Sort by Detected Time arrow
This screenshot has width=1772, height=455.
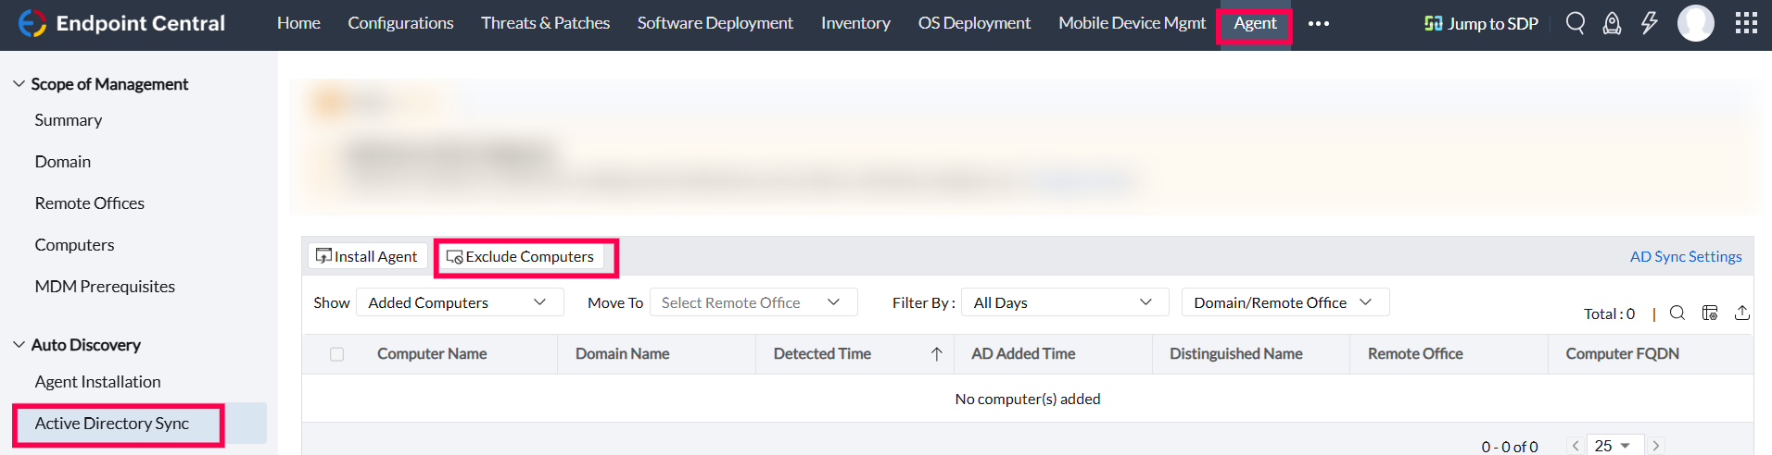pyautogui.click(x=937, y=354)
